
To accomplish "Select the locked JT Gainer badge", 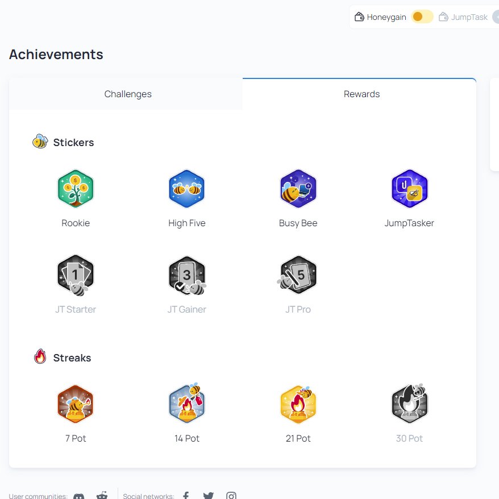I will click(x=187, y=275).
